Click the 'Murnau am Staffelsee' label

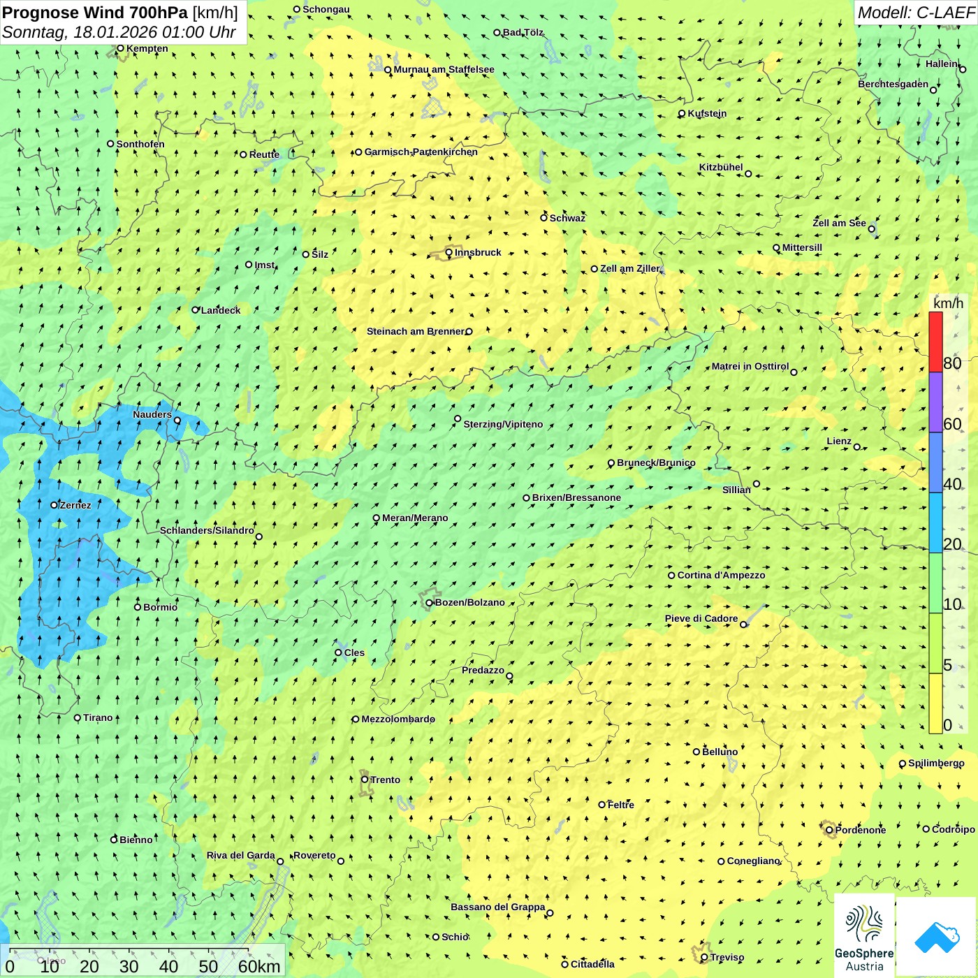[444, 69]
